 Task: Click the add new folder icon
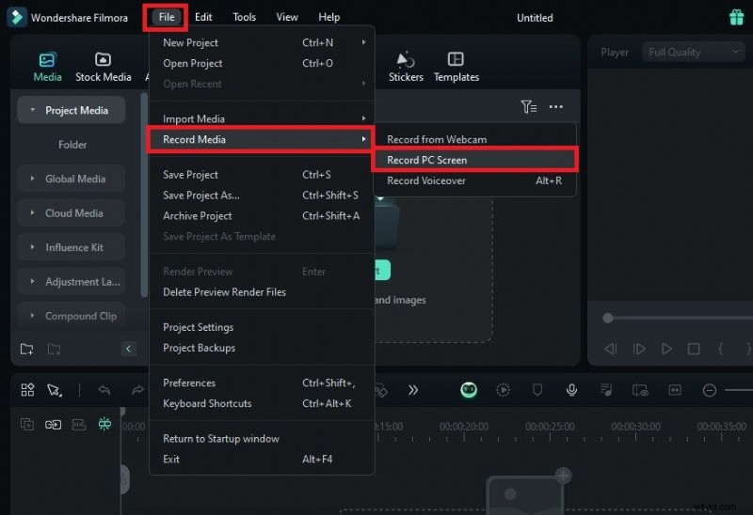coord(27,349)
